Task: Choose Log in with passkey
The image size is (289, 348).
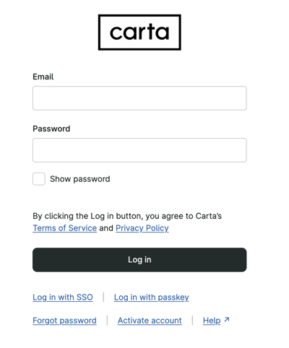Action: [152, 297]
